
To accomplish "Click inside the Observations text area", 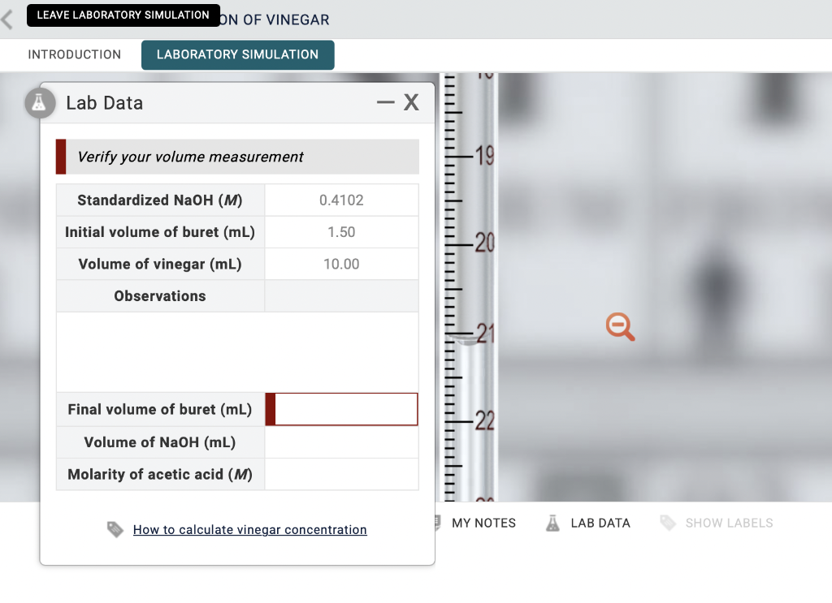I will click(x=236, y=351).
